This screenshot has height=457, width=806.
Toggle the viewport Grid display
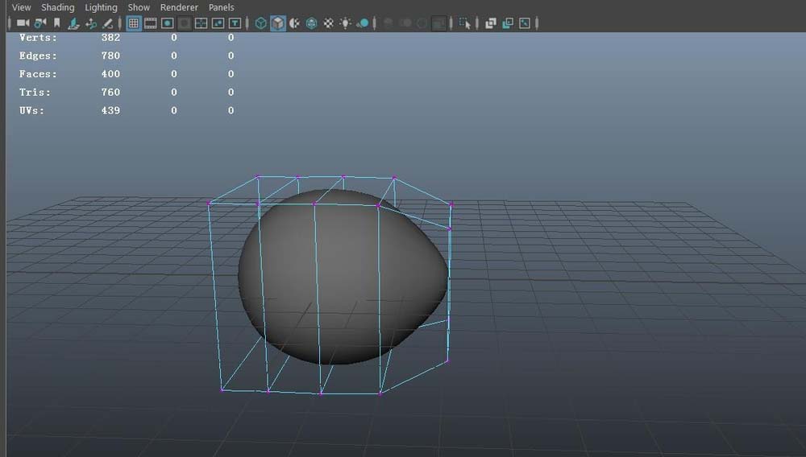pos(134,23)
